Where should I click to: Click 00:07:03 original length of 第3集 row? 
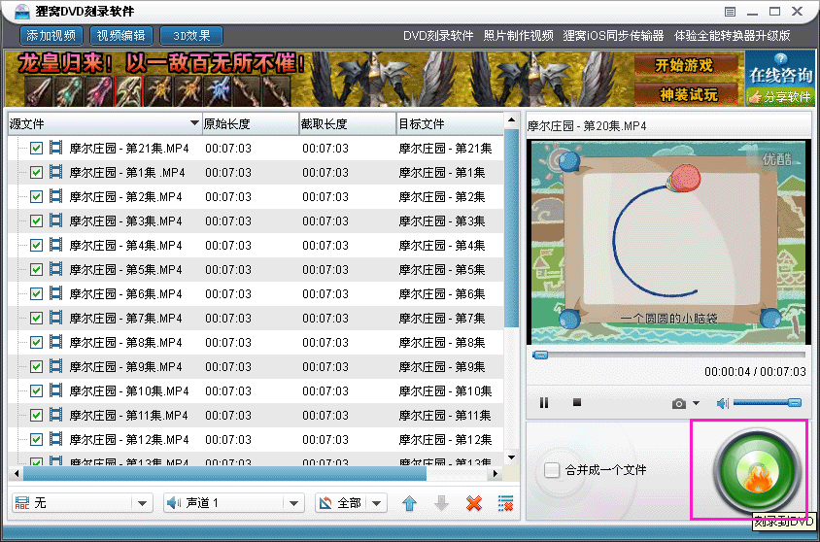pyautogui.click(x=228, y=221)
